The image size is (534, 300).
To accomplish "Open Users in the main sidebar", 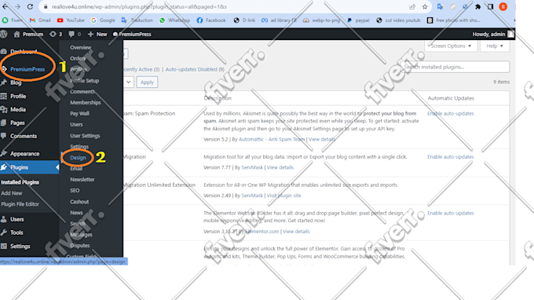I will pyautogui.click(x=16, y=219).
